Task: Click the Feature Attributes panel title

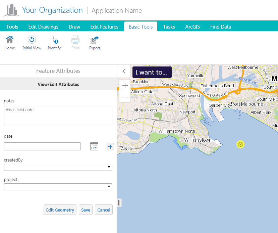Action: click(x=58, y=71)
